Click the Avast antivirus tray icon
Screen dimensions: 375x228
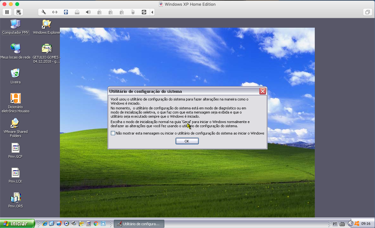(357, 224)
